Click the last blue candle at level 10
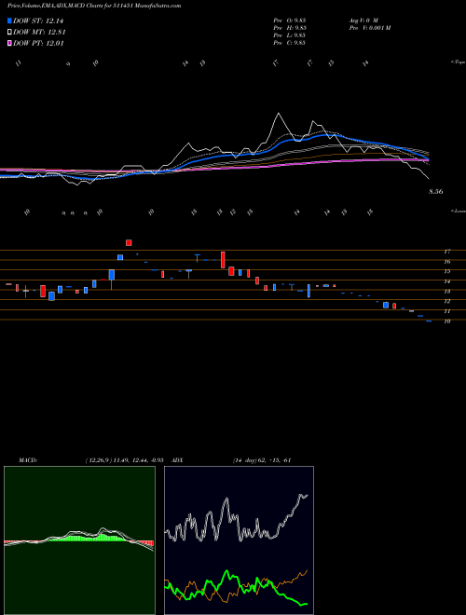466x615 pixels. 429,321
